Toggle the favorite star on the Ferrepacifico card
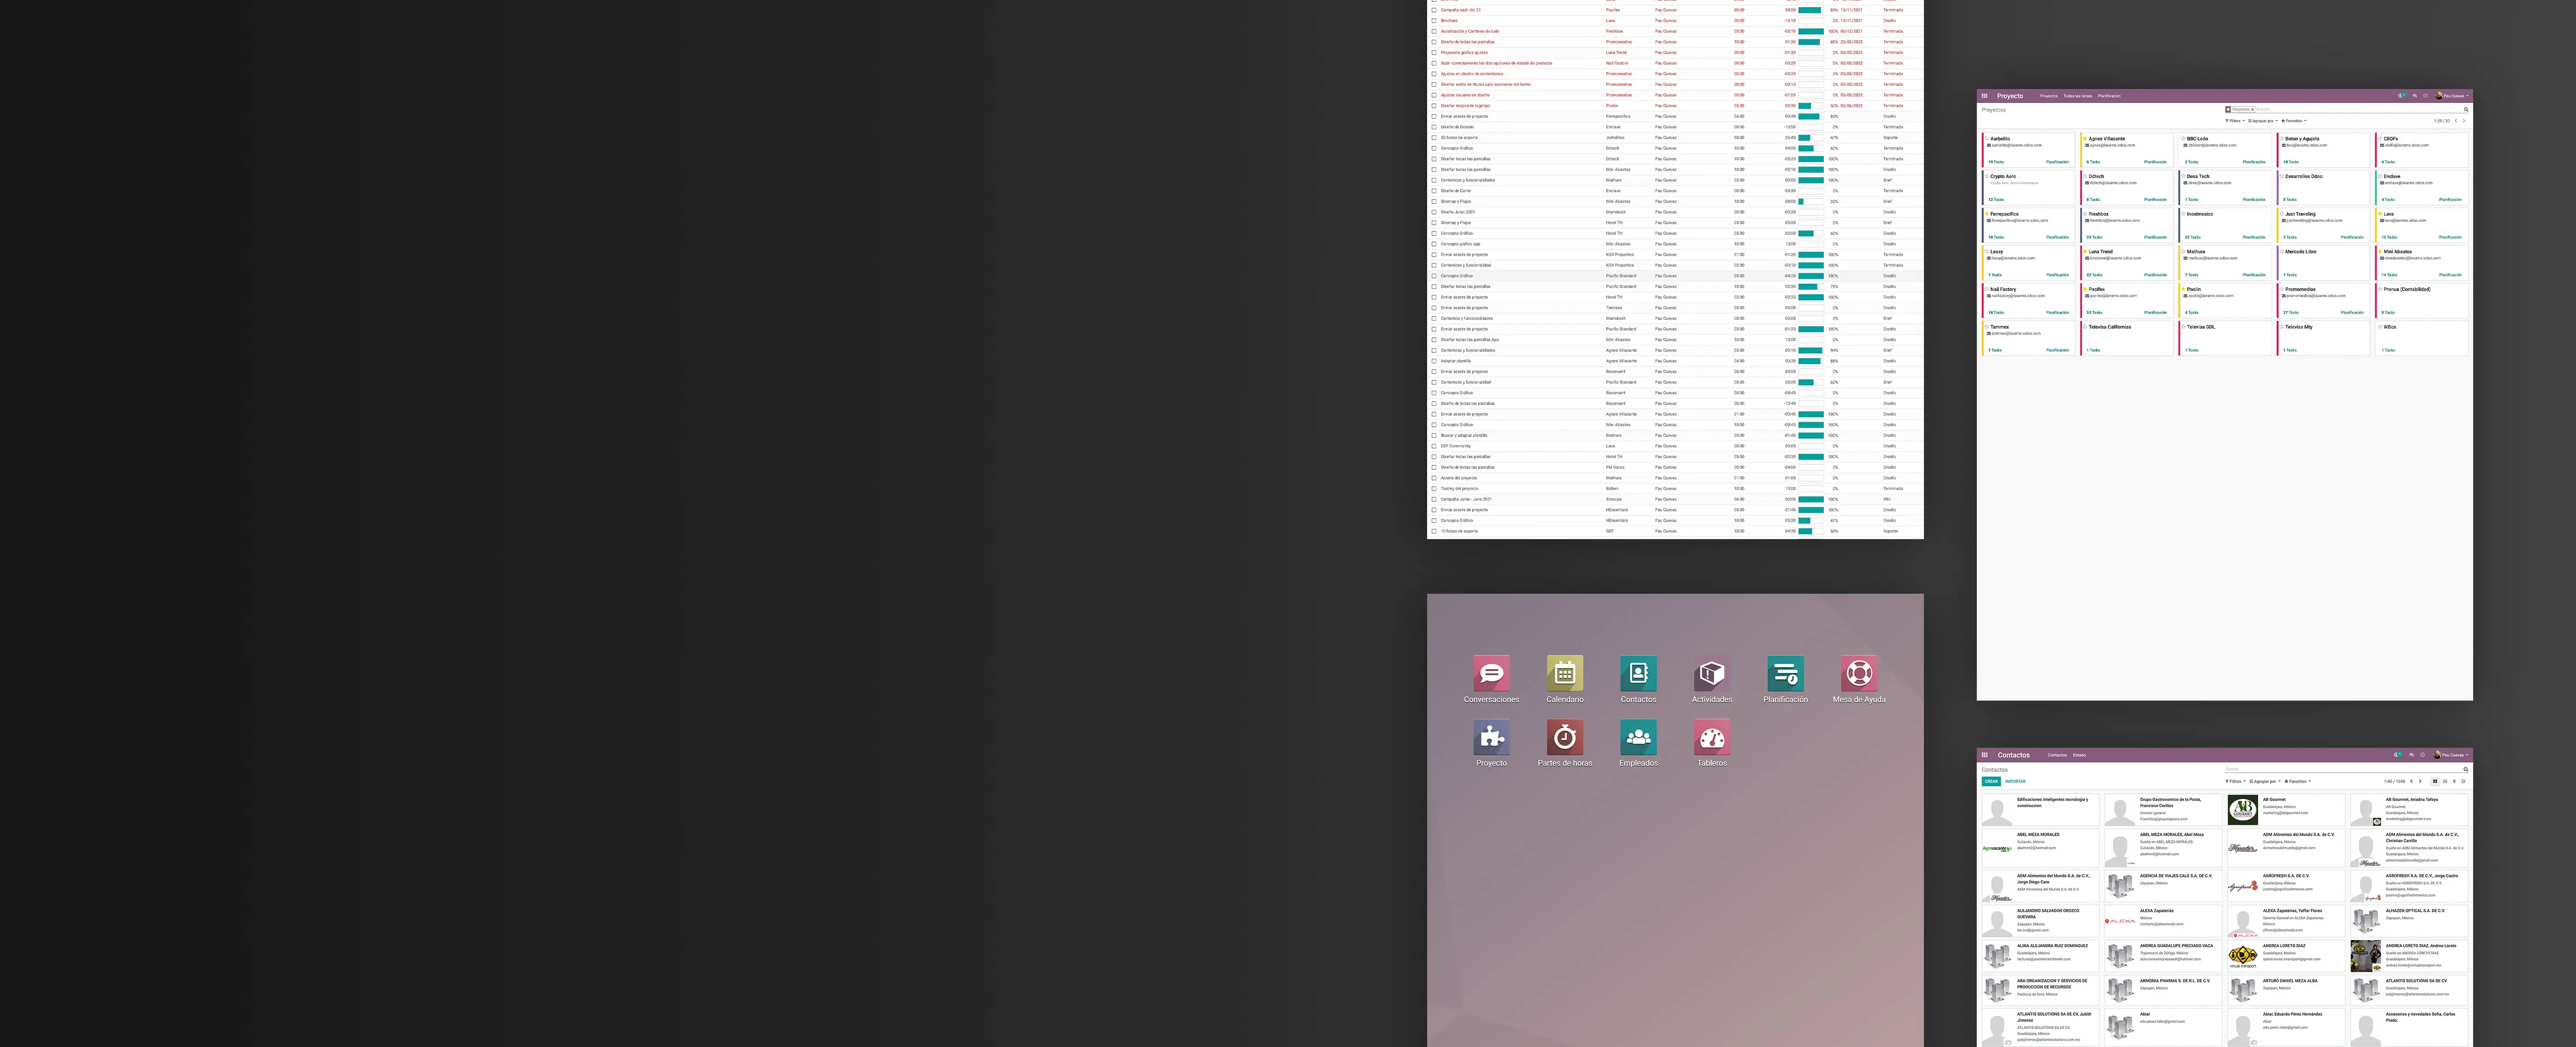Viewport: 2576px width, 1047px height. tap(1987, 214)
